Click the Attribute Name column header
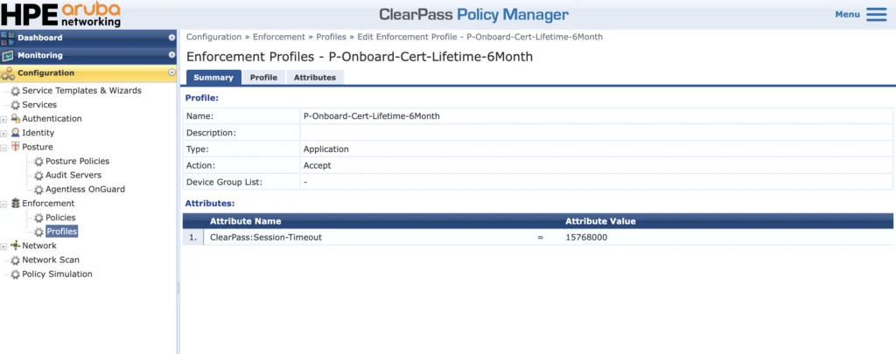This screenshot has height=354, width=896. (246, 221)
